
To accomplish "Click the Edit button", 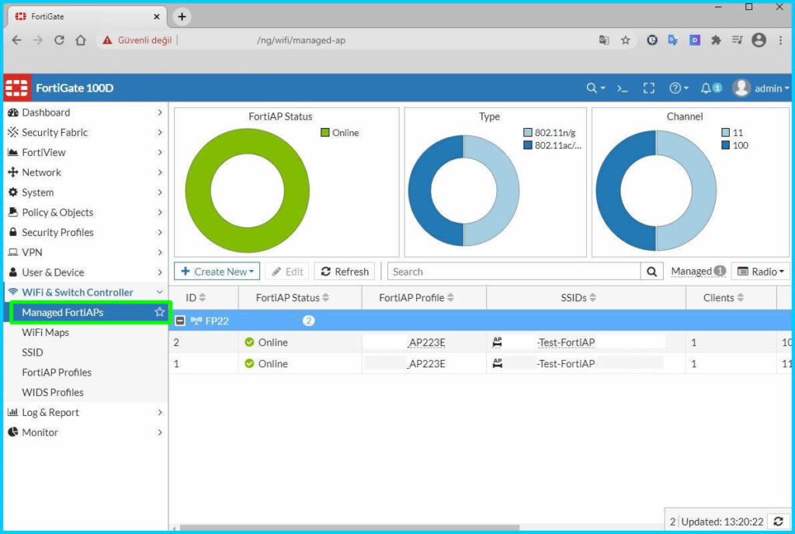I will pos(287,272).
